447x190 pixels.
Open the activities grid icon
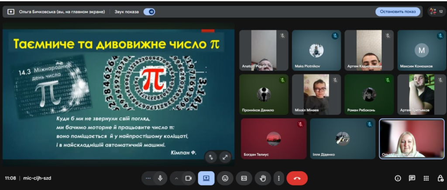pos(426,178)
